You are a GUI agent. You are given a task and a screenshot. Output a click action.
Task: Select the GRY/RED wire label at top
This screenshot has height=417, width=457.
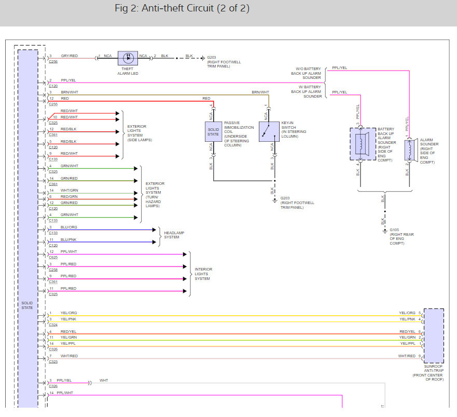point(69,56)
